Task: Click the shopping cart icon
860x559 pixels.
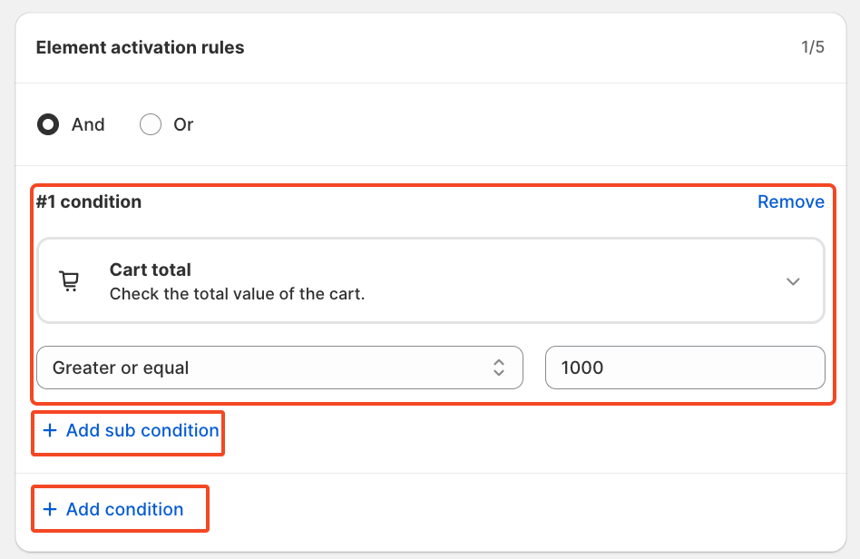Action: coord(69,281)
